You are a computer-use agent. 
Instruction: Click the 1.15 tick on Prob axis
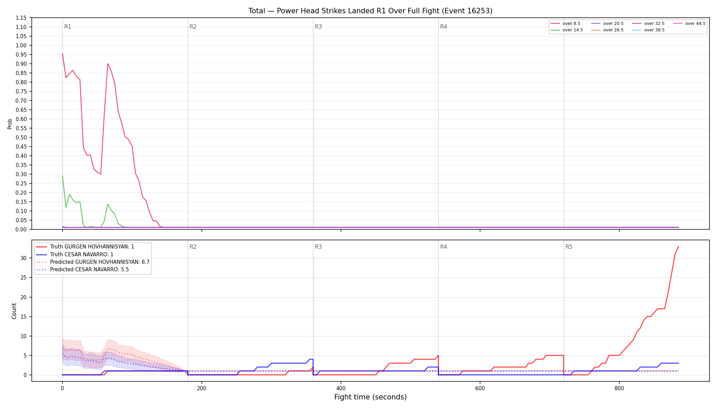coord(21,18)
